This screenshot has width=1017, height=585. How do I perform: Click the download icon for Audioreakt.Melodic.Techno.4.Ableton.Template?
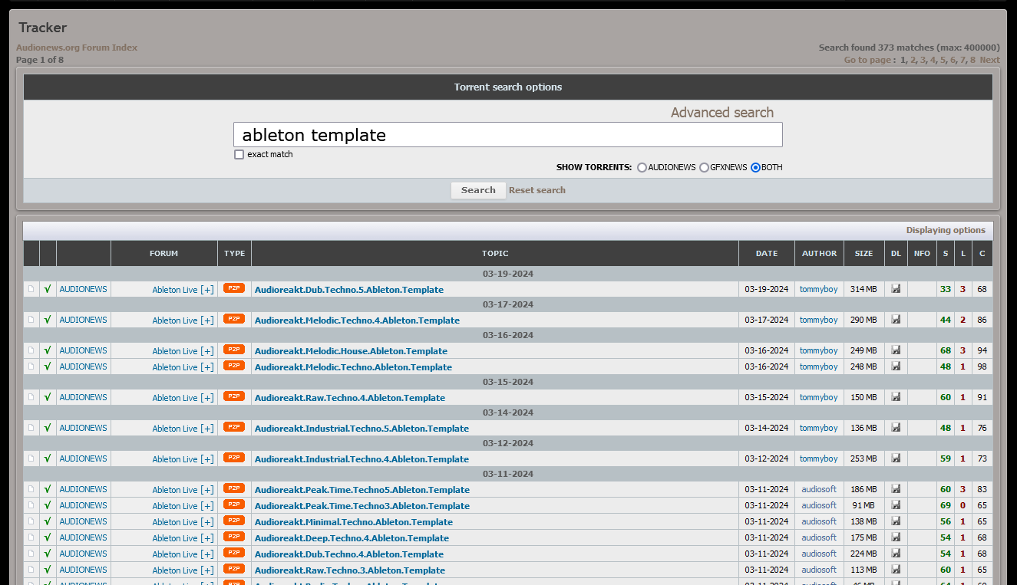pos(896,320)
